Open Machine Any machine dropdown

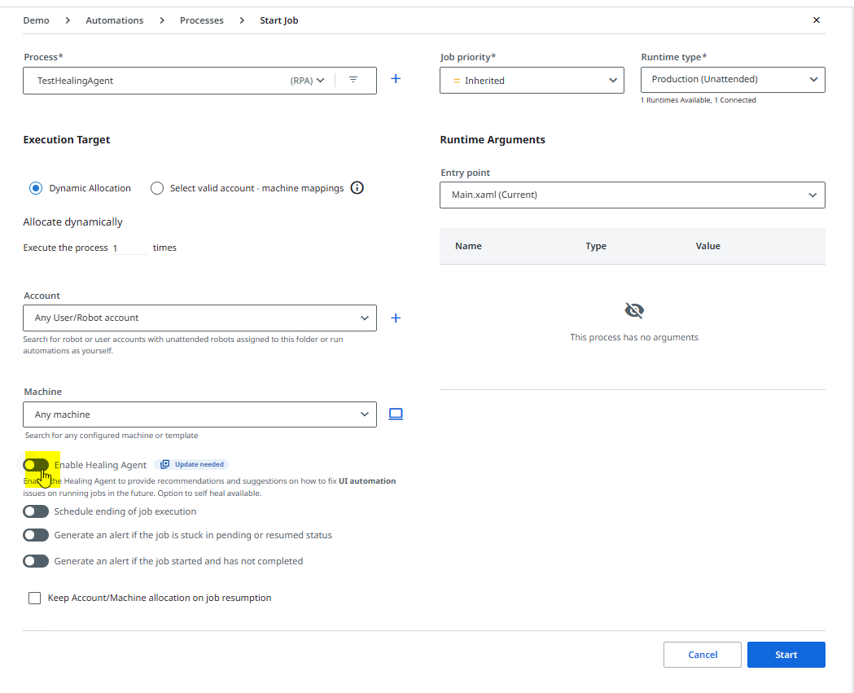[200, 414]
